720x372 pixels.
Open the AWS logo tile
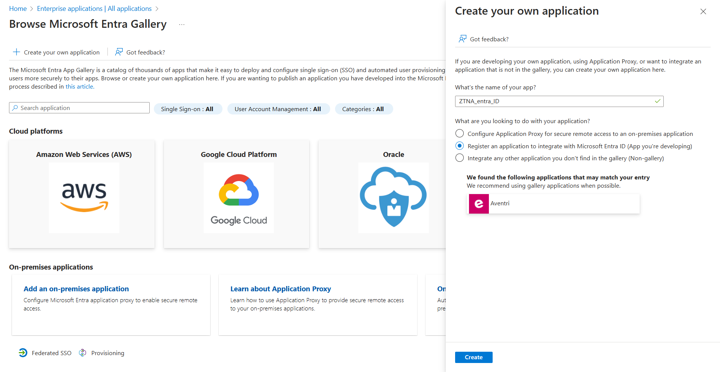tap(84, 197)
